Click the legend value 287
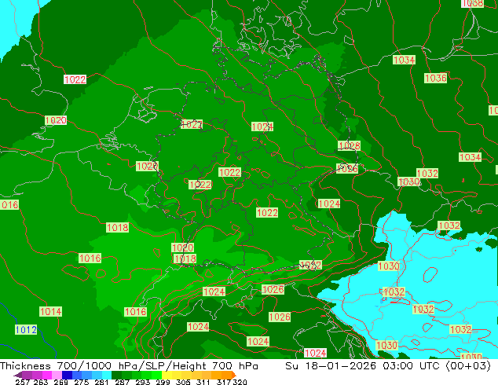This screenshot has height=385, width=498. [x=122, y=382]
